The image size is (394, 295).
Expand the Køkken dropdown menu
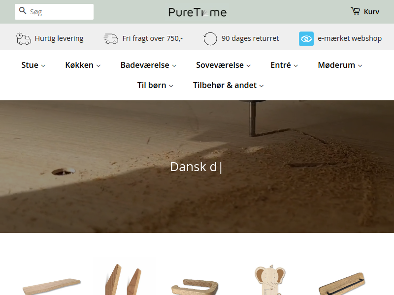[x=83, y=65]
